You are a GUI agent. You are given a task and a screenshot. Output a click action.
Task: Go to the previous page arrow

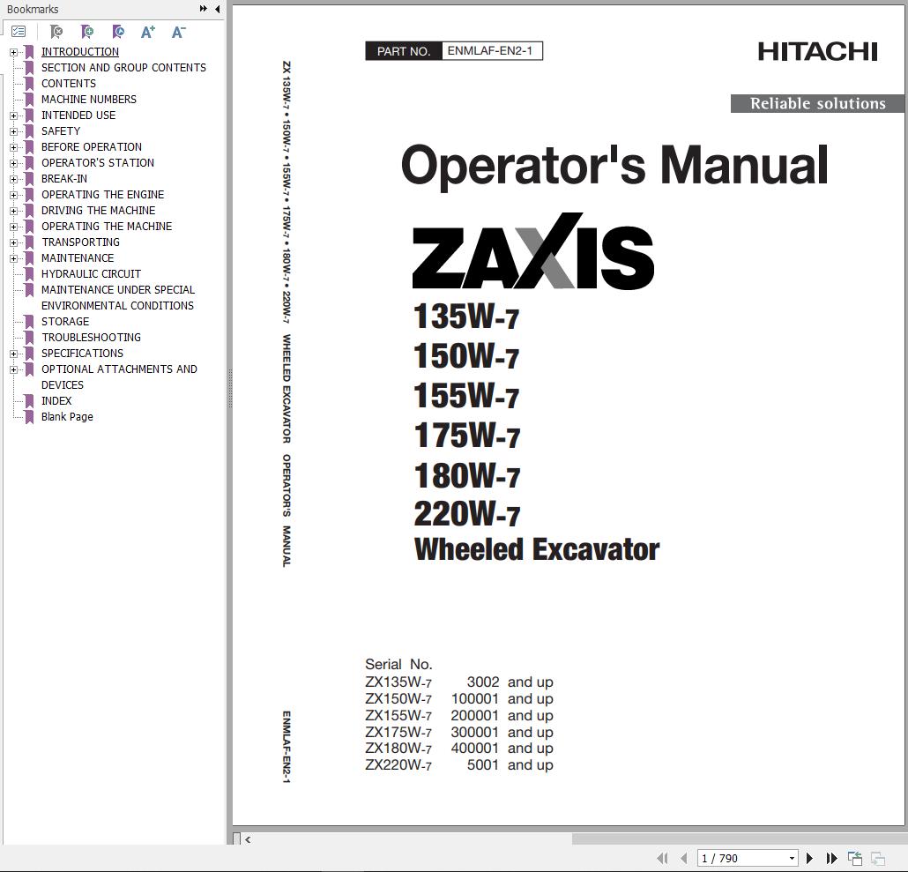pos(684,858)
